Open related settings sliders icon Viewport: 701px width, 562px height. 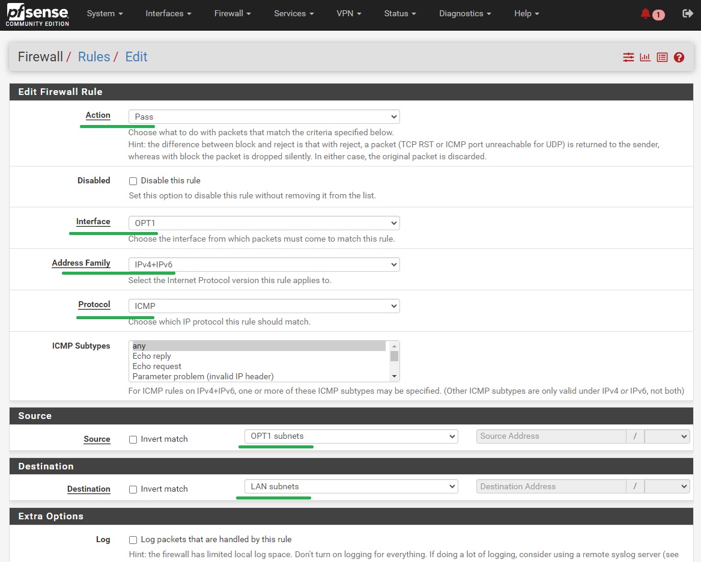(628, 57)
